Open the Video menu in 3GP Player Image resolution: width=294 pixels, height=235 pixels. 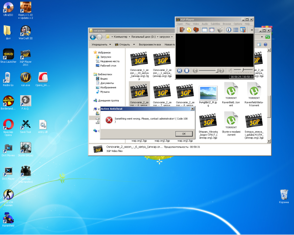pos(196,24)
